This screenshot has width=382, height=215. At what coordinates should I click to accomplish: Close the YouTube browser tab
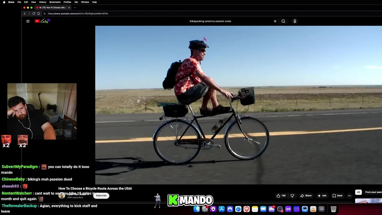[69, 7]
